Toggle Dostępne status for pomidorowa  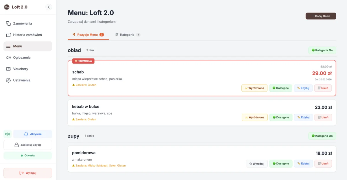tap(280, 164)
